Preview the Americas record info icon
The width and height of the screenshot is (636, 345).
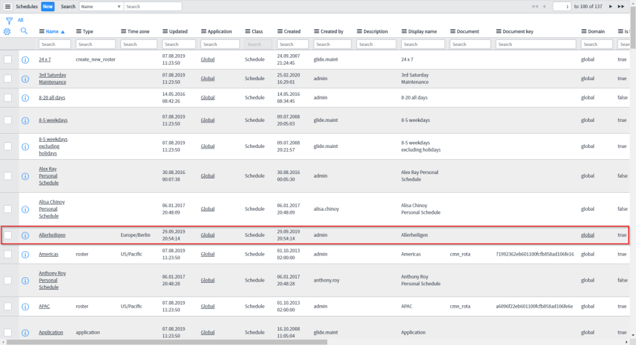(25, 254)
